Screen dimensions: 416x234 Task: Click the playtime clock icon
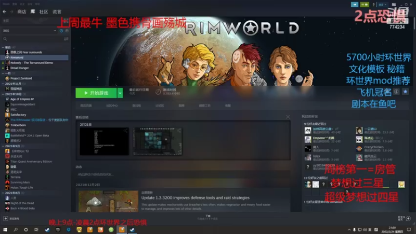tap(158, 92)
